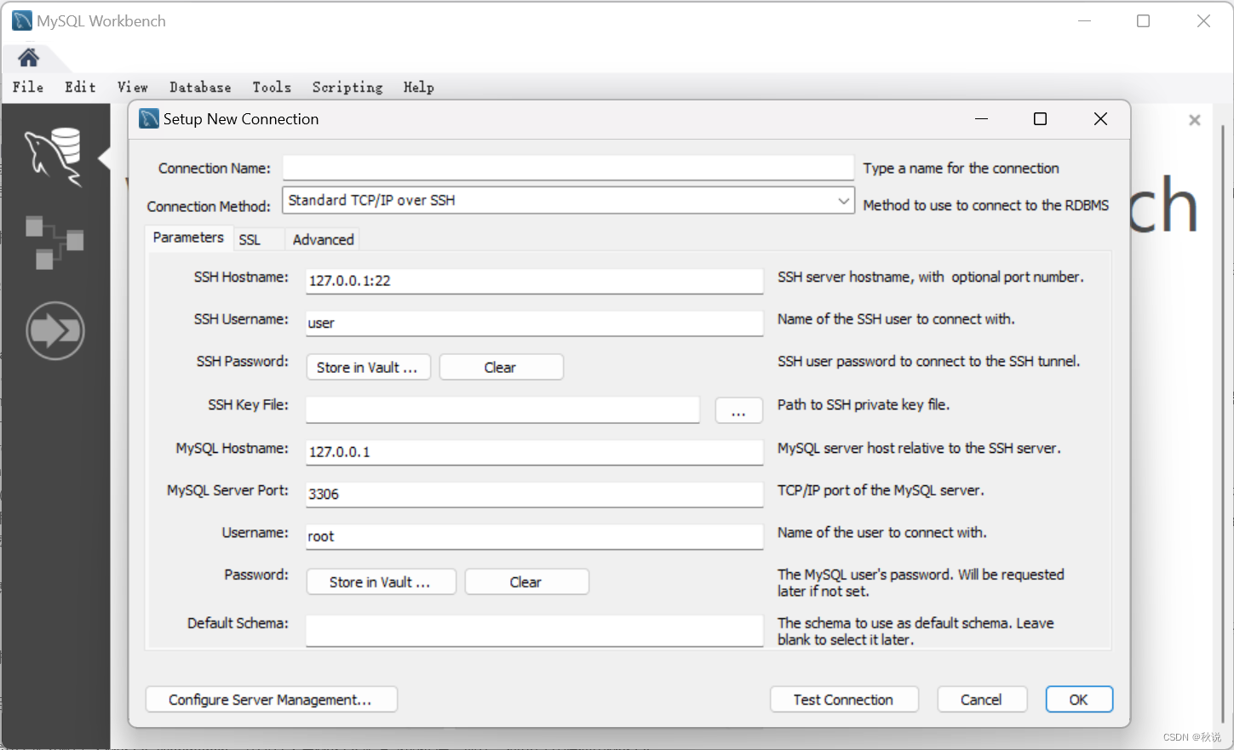Click the main window vertical scrollbar
The width and height of the screenshot is (1234, 750).
pos(1224,426)
